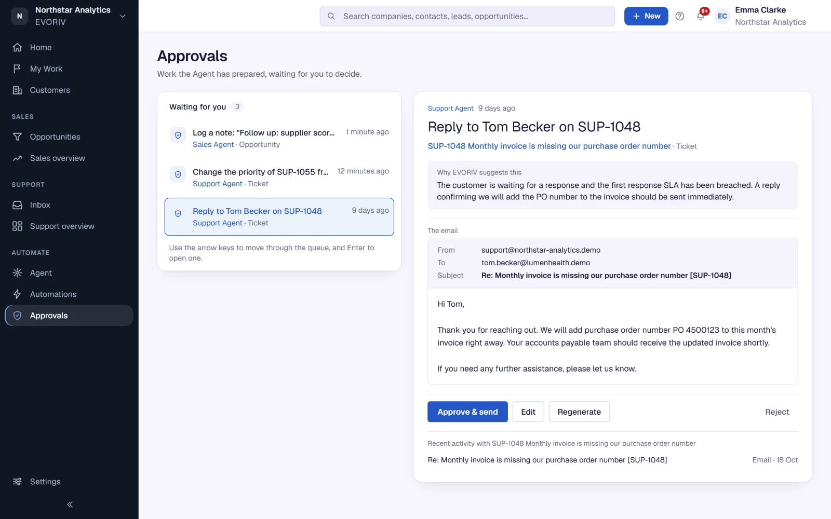Click the Agent sparkle icon
This screenshot has height=519, width=831.
coord(17,272)
